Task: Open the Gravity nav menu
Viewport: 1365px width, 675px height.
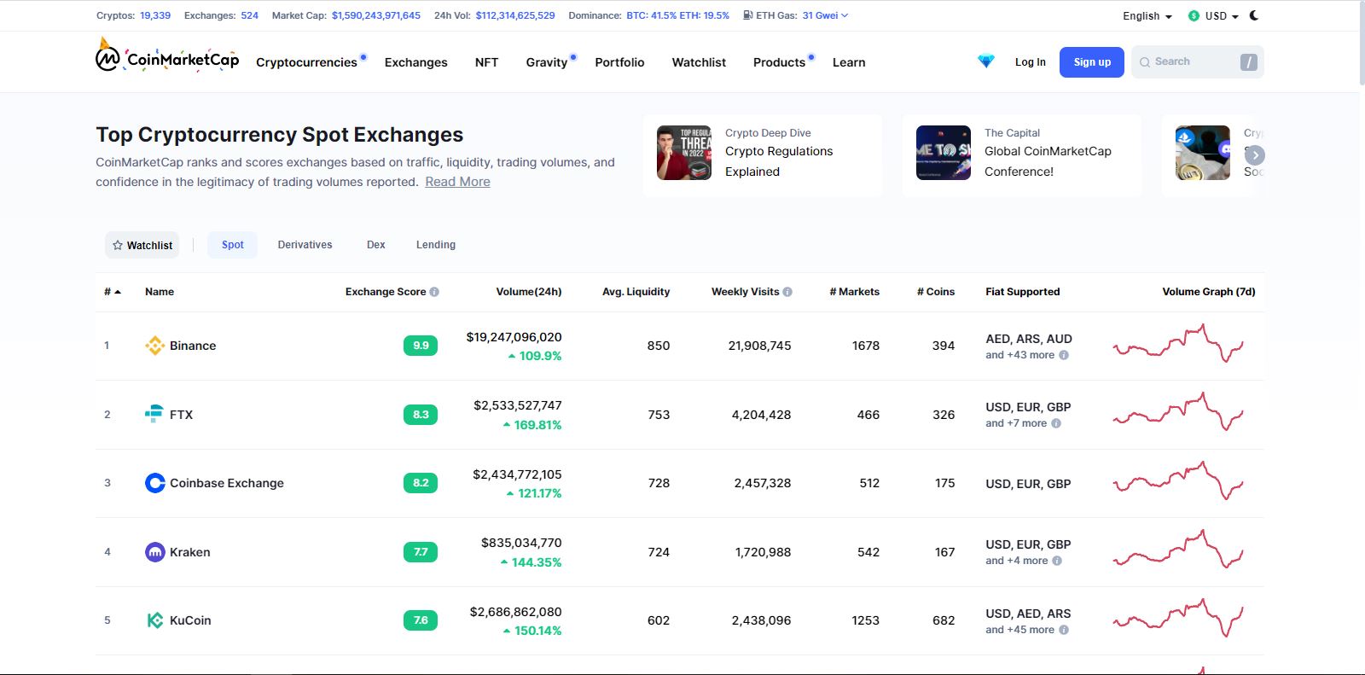Action: (x=547, y=62)
